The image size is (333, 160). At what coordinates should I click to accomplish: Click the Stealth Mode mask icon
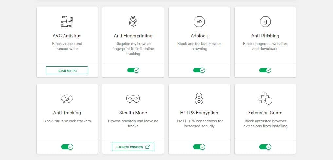click(x=133, y=99)
